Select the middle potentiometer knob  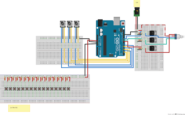coord(70,24)
